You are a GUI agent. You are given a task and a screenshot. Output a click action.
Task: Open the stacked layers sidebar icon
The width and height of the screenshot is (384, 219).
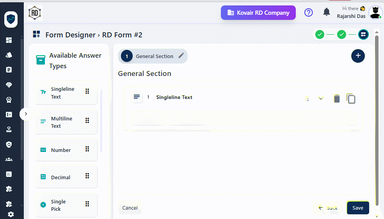click(x=9, y=55)
